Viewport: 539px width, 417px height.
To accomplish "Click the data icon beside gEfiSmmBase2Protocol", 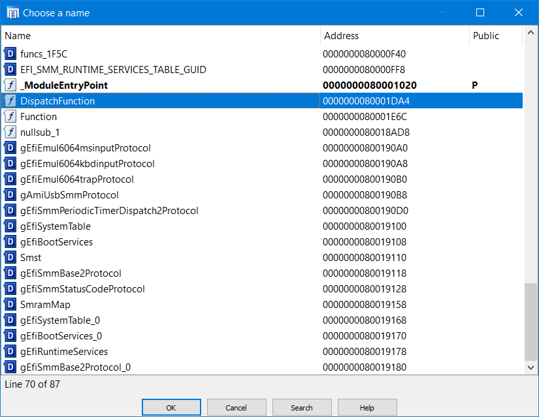I will tap(10, 273).
